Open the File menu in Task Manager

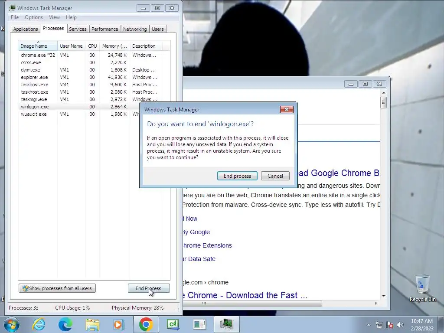[15, 17]
